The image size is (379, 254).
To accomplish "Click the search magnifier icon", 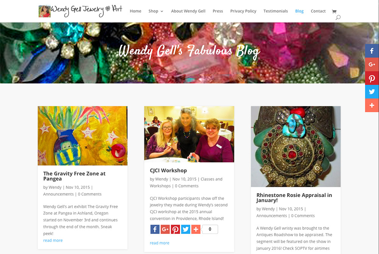I will coord(338,17).
